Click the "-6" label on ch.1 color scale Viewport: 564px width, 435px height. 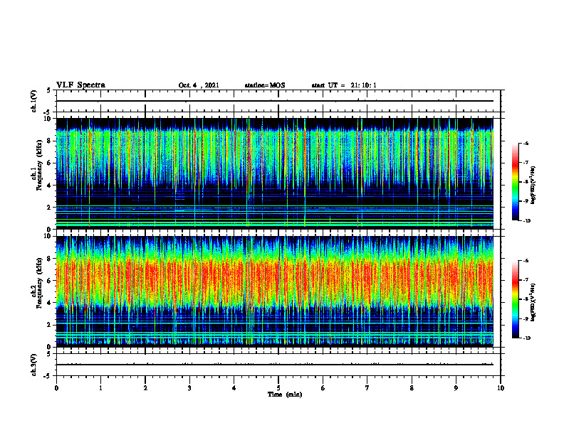point(526,144)
